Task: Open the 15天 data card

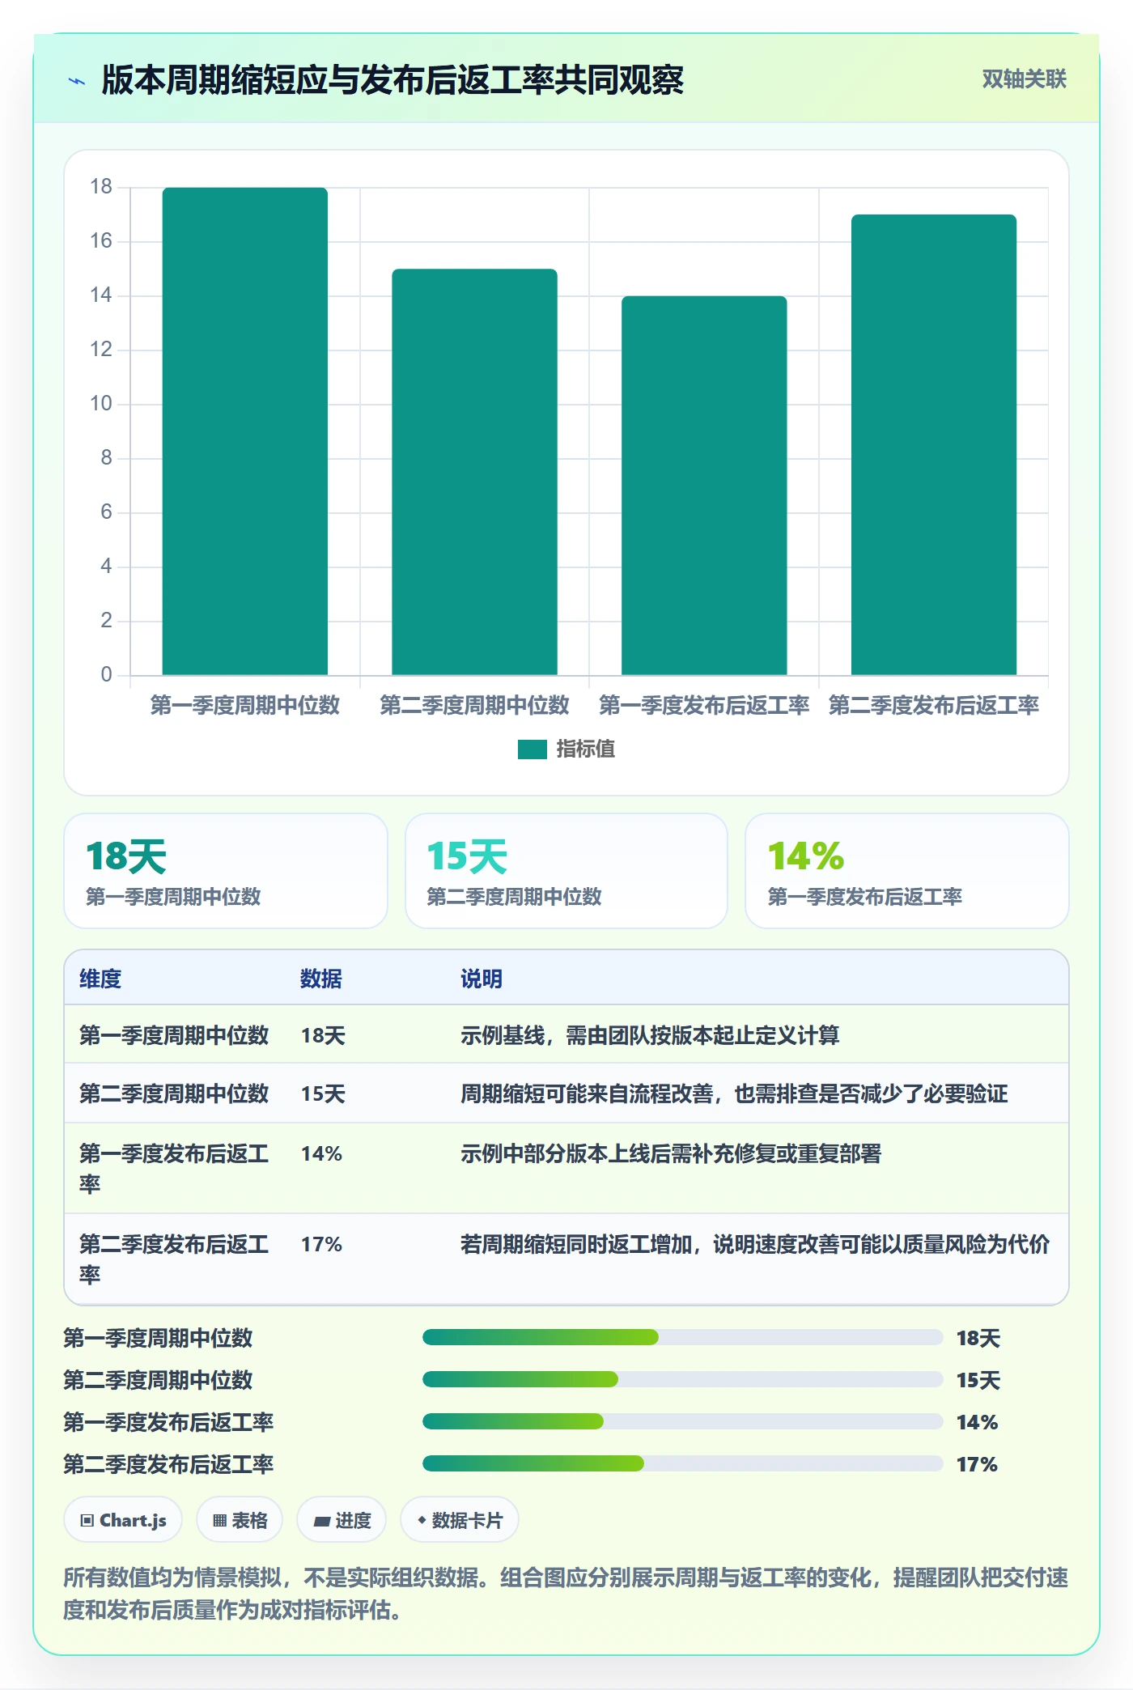Action: 566,871
